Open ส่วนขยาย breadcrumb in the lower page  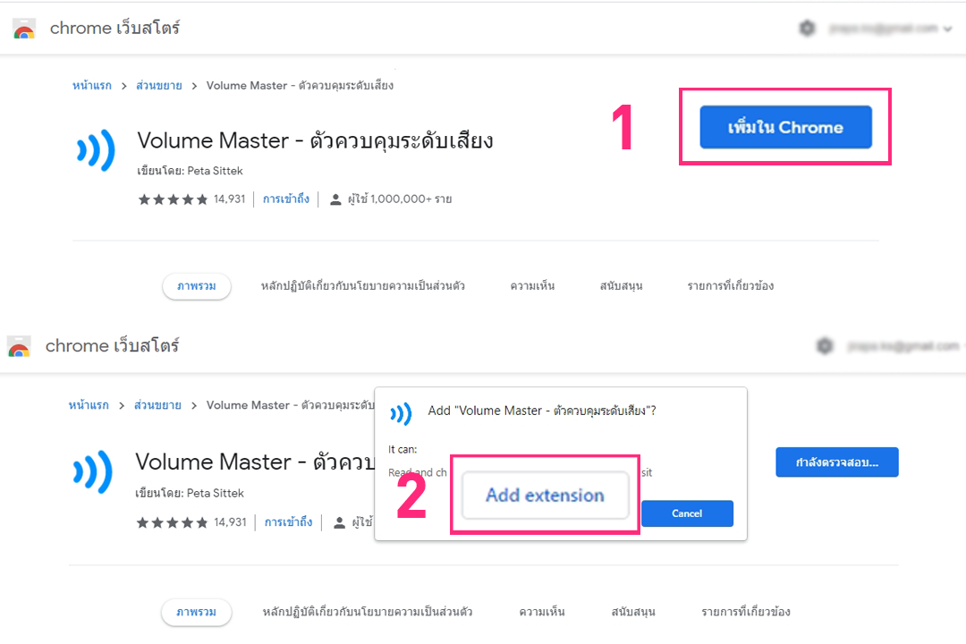pos(157,405)
